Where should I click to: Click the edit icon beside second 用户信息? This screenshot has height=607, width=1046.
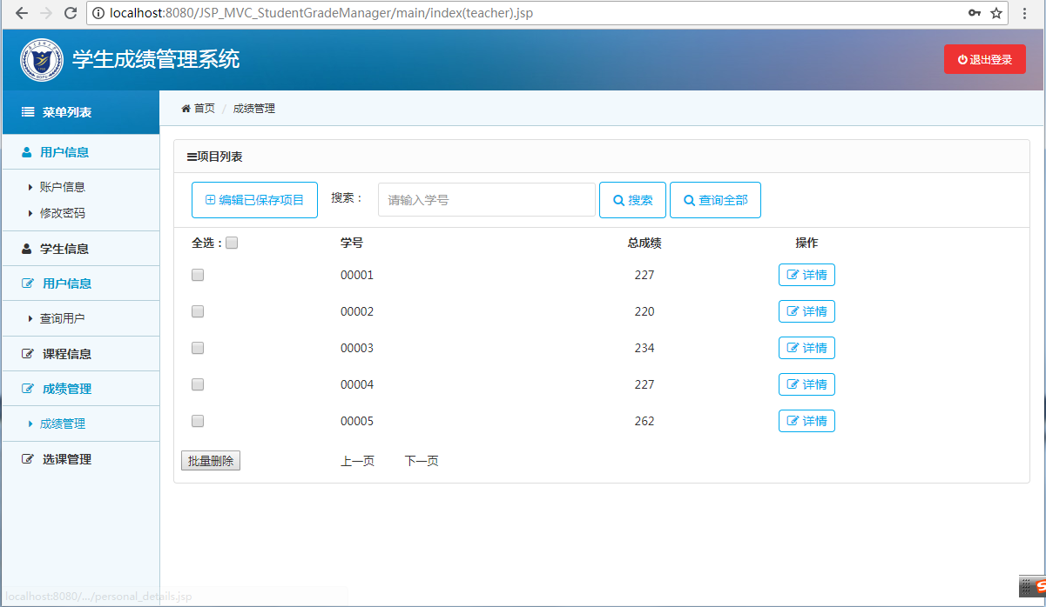(x=27, y=283)
